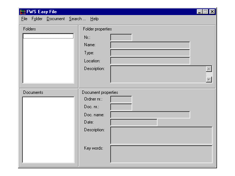The width and height of the screenshot is (235, 176).
Task: Open the Help menu
Action: point(94,19)
